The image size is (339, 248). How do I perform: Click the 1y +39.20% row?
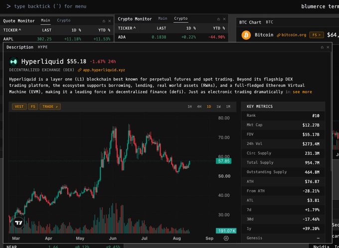(283, 229)
